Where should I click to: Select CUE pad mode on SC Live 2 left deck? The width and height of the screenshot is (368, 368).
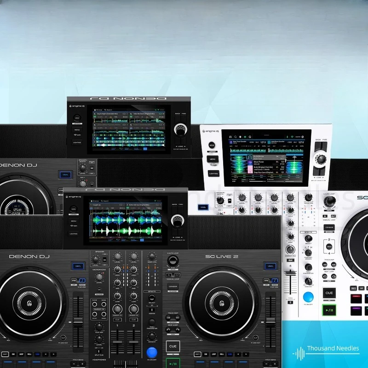click(13, 354)
